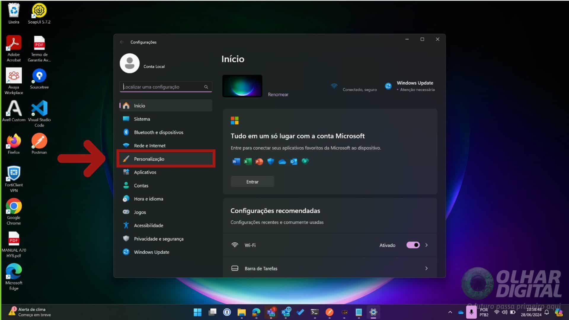This screenshot has width=569, height=320.
Task: Open Terminal from taskbar
Action: click(315, 312)
